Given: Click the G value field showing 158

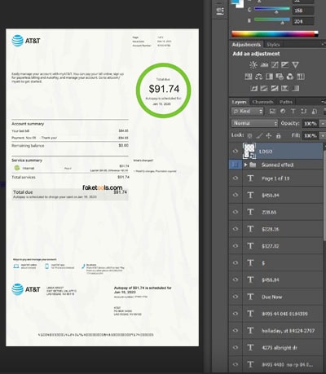Looking at the screenshot, I should [x=303, y=11].
